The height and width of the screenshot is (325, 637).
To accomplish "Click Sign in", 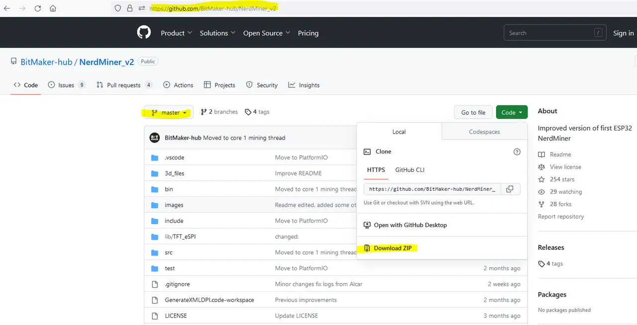I will (624, 33).
